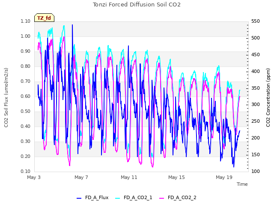274x206 pixels.
Task: Click the 0.80 left axis value
Action: point(26,67)
